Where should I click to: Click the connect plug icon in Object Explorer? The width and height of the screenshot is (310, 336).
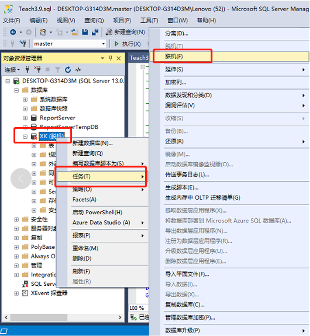pyautogui.click(x=27, y=70)
